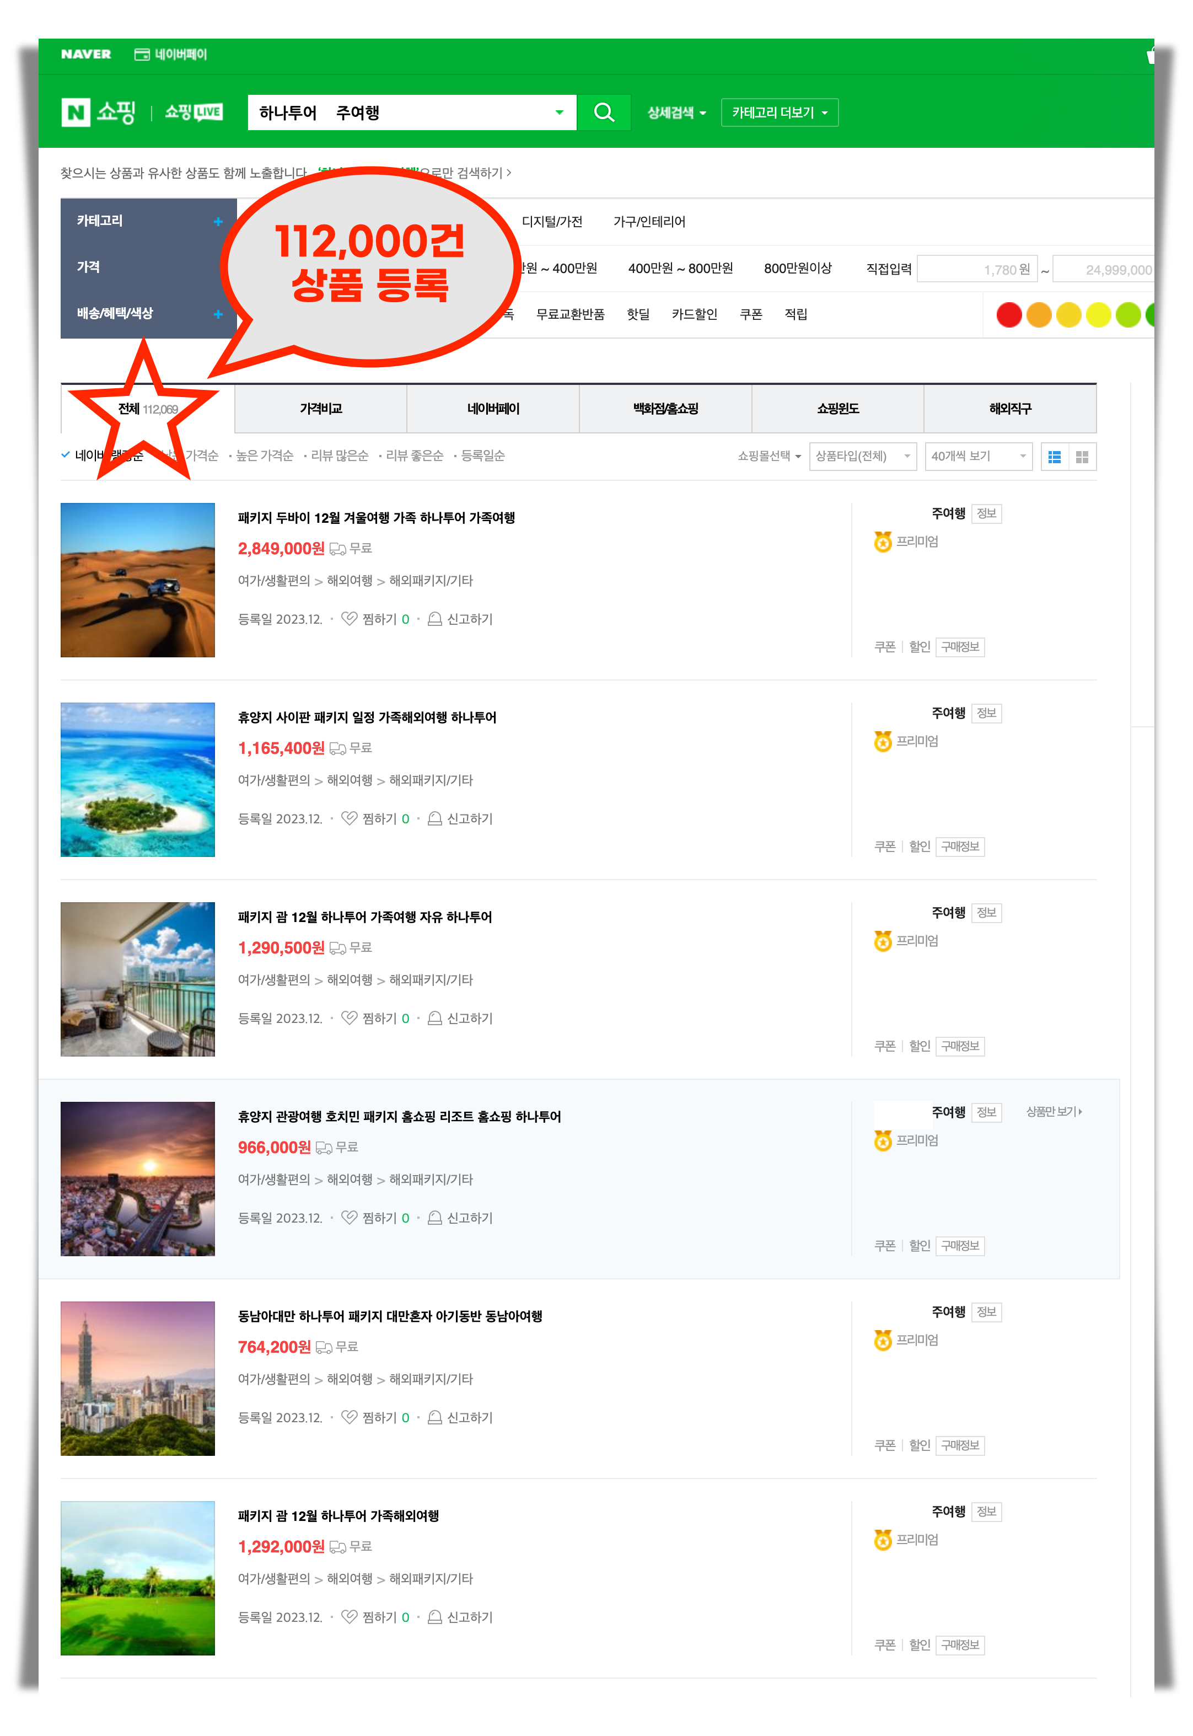Pick the orange color swatch
This screenshot has width=1193, height=1736.
click(1039, 315)
